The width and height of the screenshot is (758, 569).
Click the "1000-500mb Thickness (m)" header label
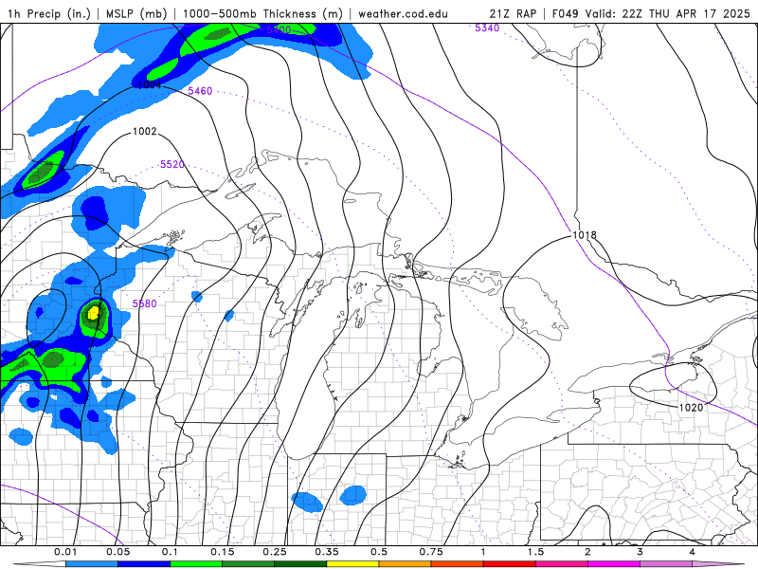(x=262, y=13)
